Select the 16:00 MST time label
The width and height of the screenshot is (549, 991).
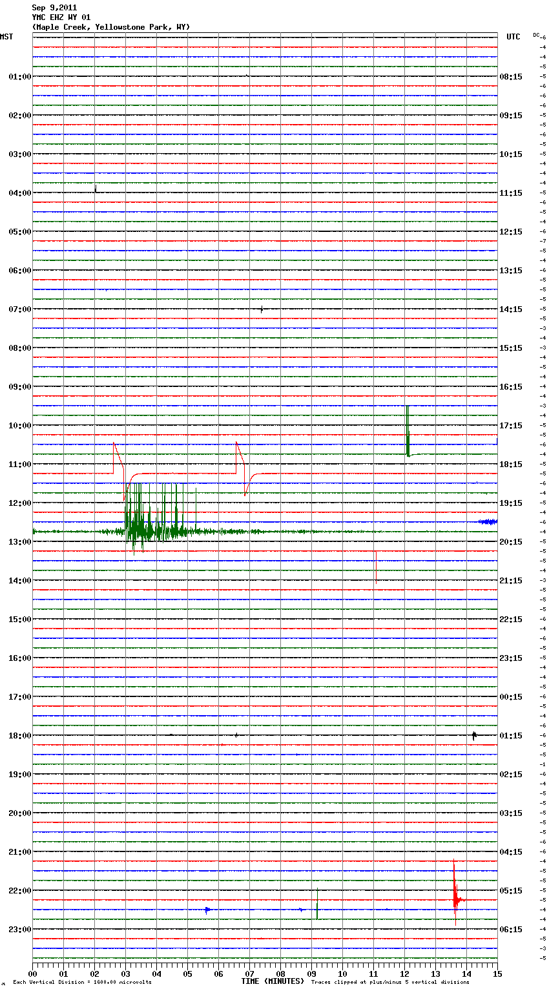(x=20, y=658)
